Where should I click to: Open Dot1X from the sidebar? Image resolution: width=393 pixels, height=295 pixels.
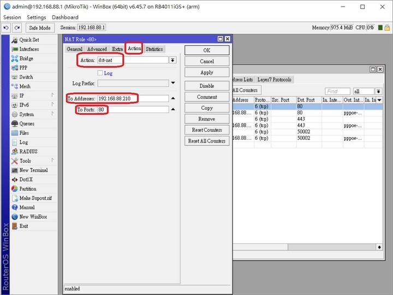pos(34,180)
